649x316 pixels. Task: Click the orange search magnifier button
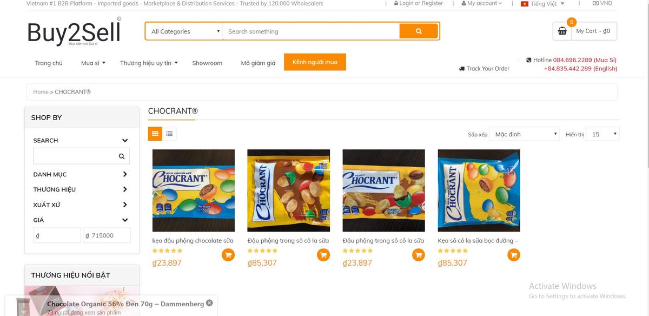(x=418, y=31)
